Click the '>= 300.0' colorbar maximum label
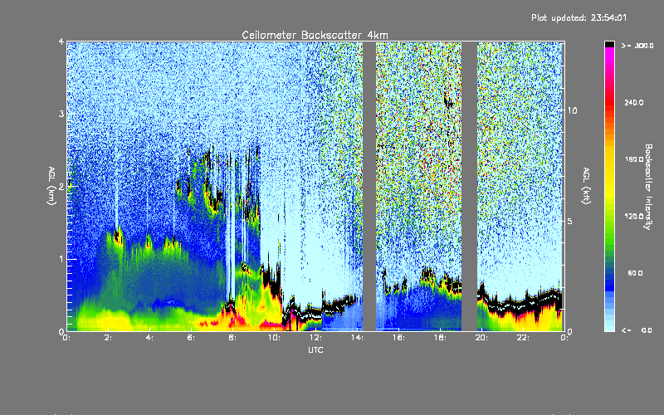664x415 pixels. 637,46
